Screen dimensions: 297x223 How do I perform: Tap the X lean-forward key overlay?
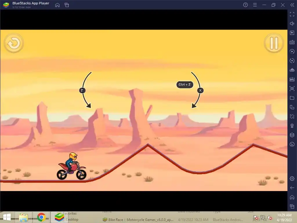200,90
